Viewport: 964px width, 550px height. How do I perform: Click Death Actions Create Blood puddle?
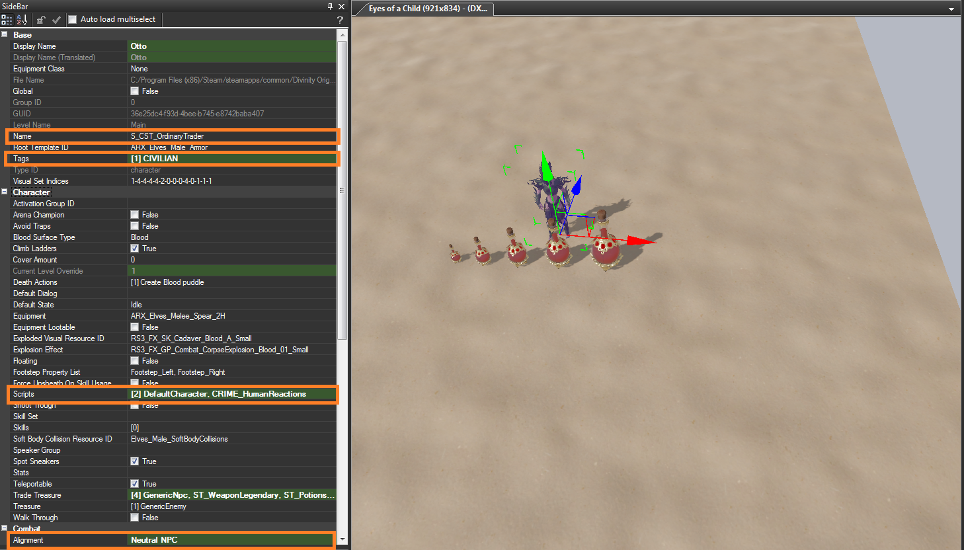point(232,282)
